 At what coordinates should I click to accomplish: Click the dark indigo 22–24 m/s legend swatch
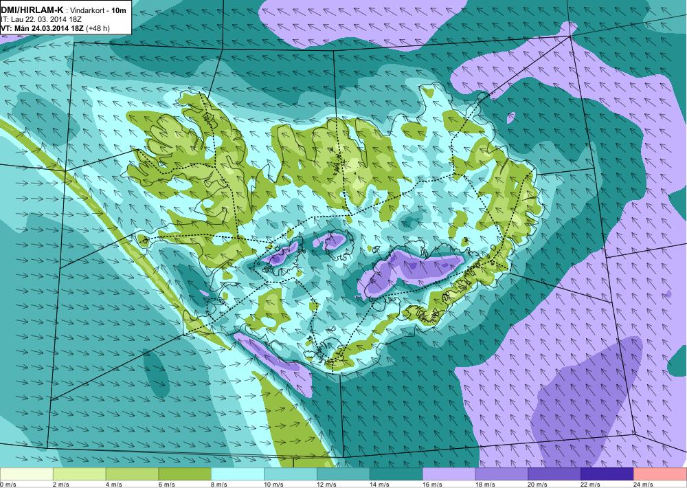click(607, 474)
